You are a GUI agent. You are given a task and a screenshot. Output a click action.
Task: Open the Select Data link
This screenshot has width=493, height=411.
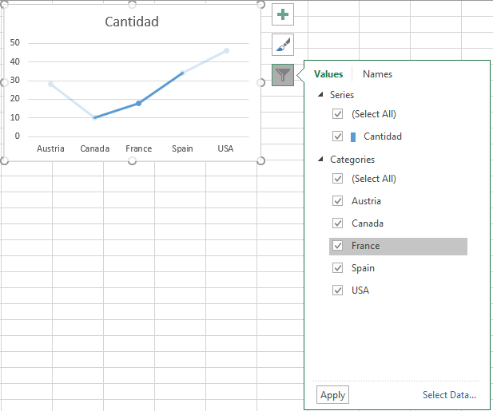coord(449,395)
